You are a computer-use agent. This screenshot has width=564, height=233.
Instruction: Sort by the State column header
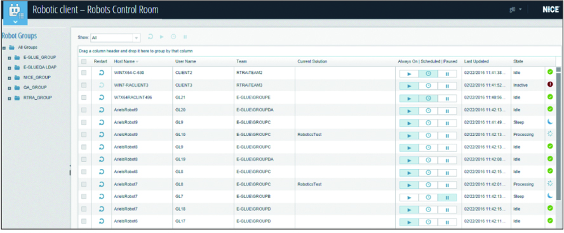point(518,61)
